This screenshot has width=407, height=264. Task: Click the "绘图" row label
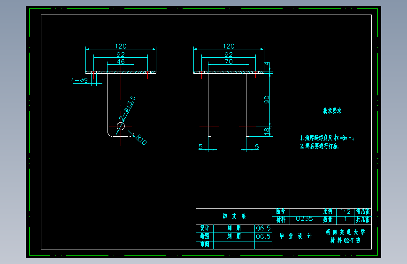(x=205, y=236)
